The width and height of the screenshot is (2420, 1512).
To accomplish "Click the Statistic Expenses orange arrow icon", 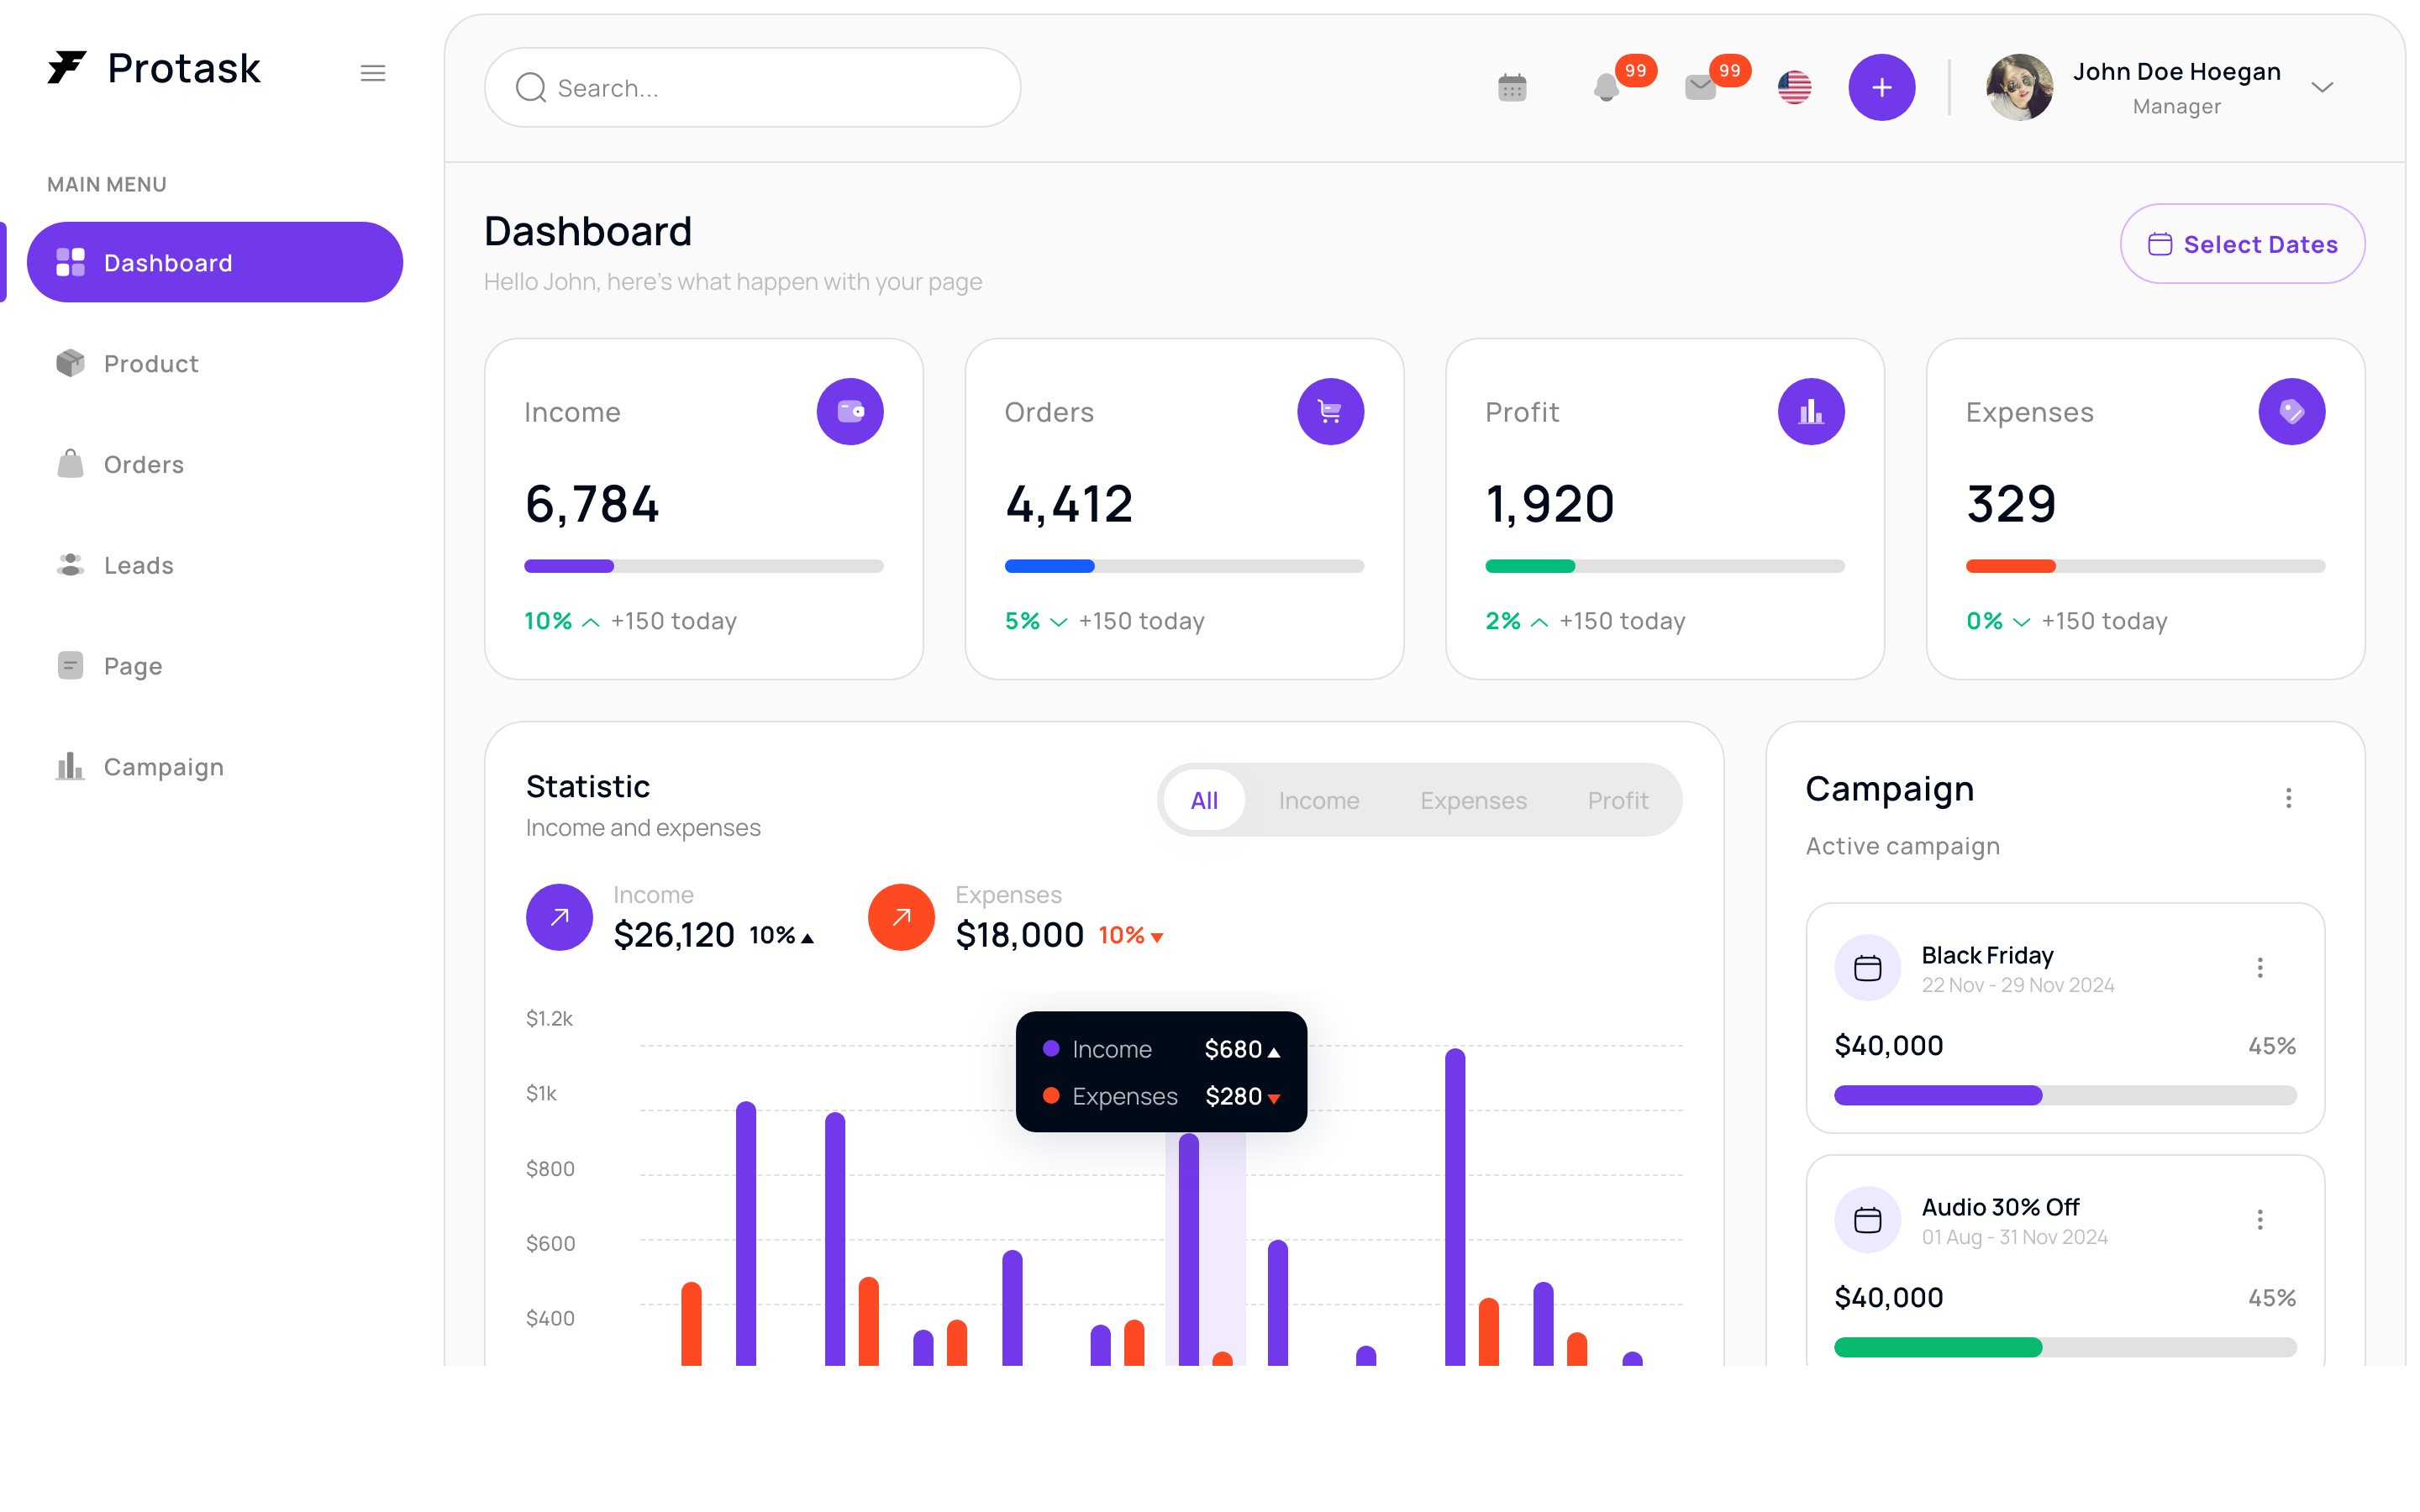I will [x=901, y=917].
